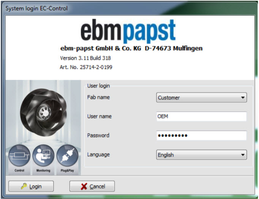Open the Language dropdown showing English
This screenshot has width=259, height=199.
(201, 155)
